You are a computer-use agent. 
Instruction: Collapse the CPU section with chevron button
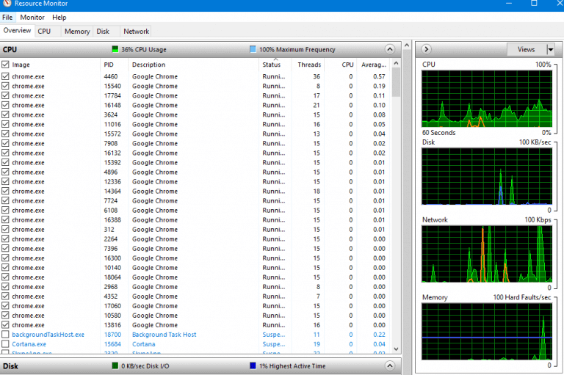(x=390, y=49)
